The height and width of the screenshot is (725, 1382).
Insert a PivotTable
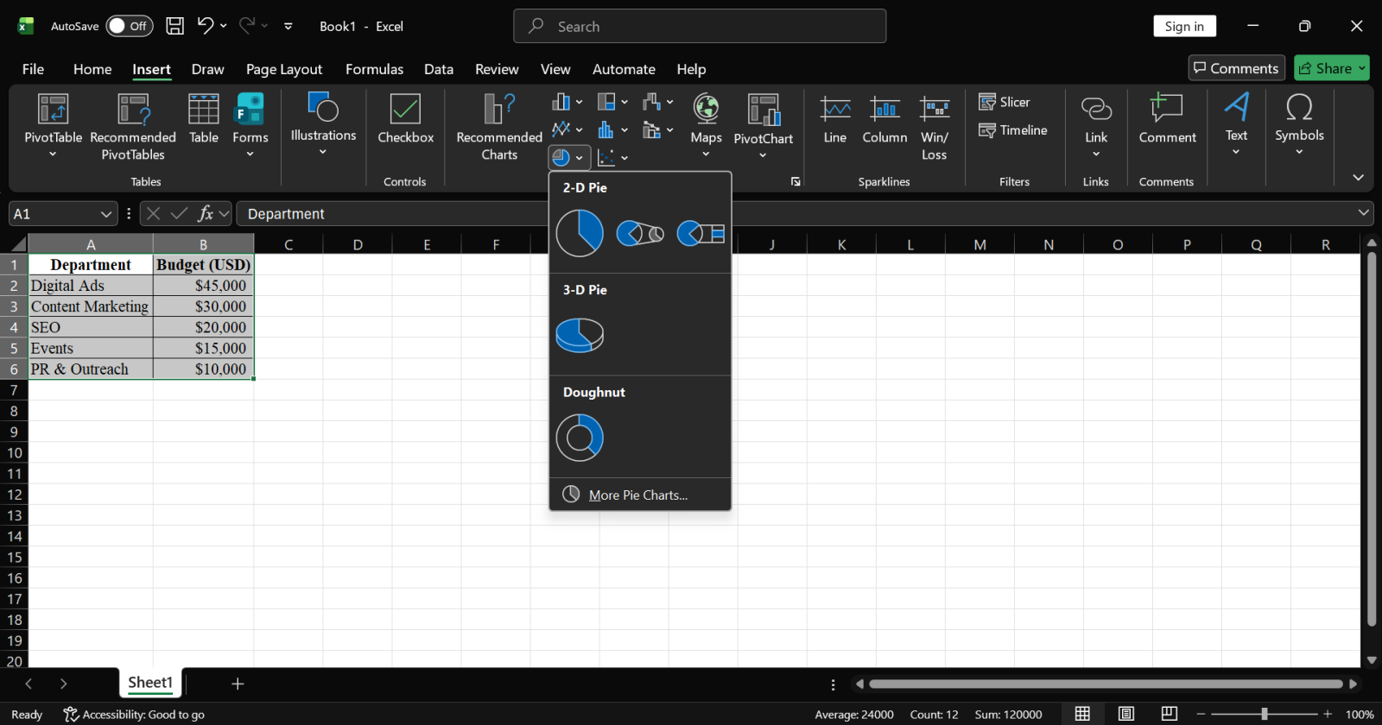(53, 127)
